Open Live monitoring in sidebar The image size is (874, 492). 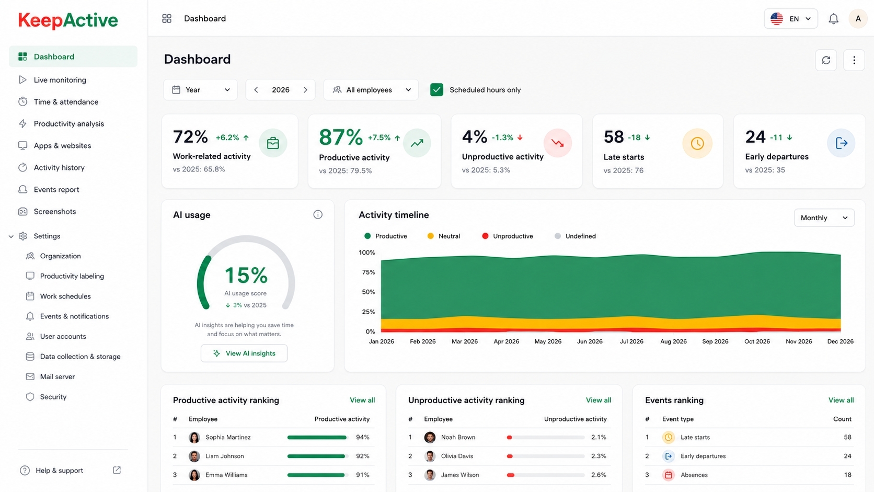pos(73,80)
